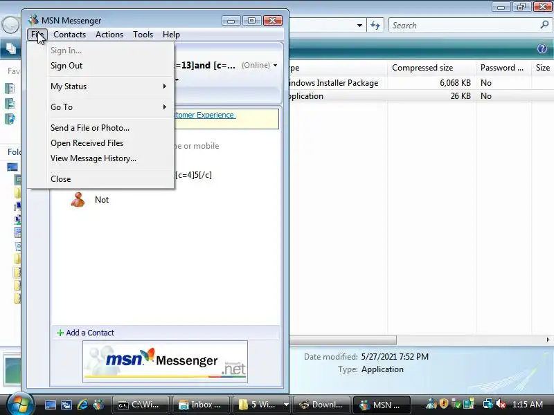Click the orange 'Not' contact buddy icon
This screenshot has width=554, height=415.
78,199
